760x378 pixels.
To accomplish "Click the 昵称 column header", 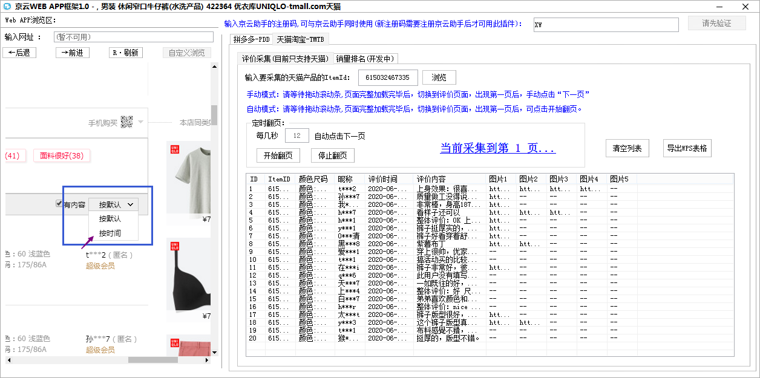I will [x=351, y=180].
